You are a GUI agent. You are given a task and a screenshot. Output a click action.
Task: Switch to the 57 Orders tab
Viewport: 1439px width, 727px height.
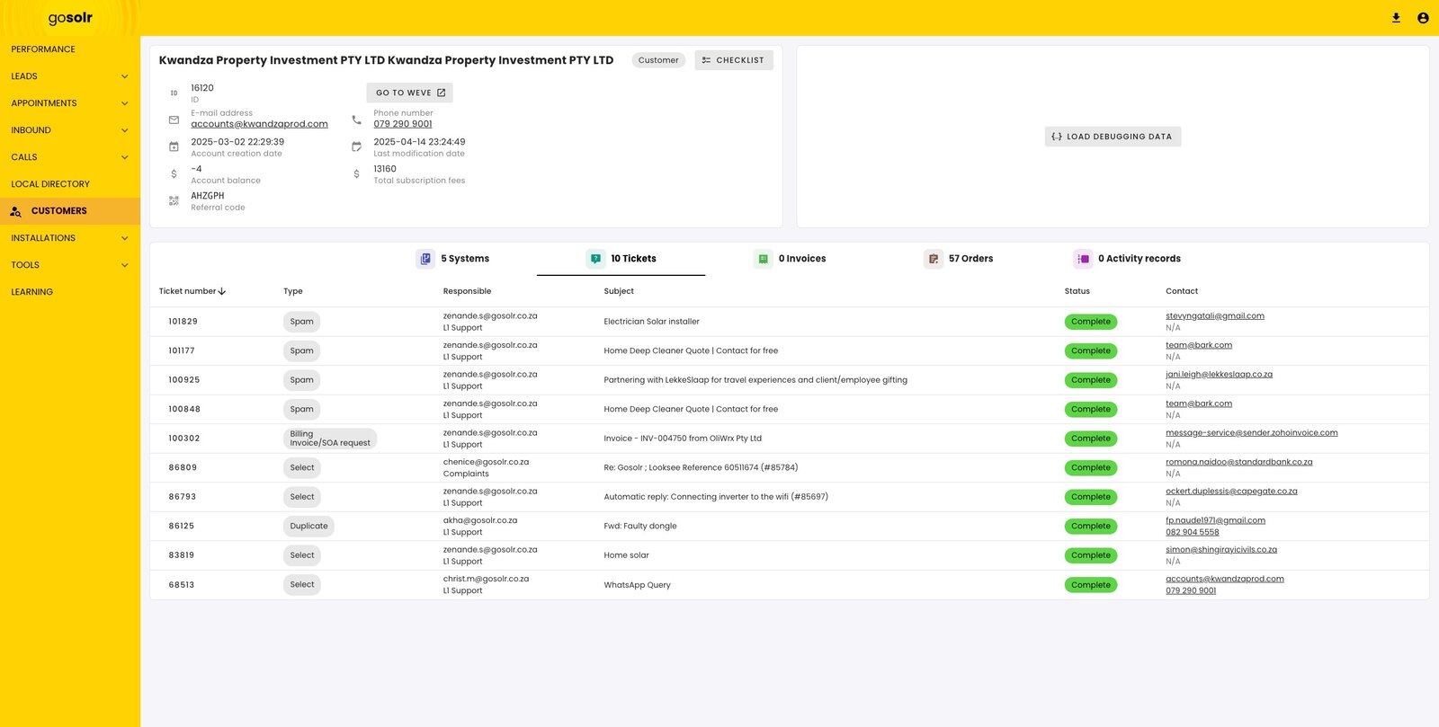959,259
